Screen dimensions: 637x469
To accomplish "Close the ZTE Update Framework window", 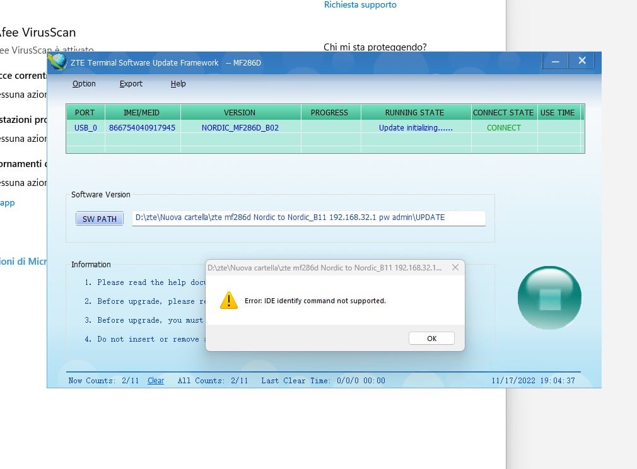I will point(581,61).
